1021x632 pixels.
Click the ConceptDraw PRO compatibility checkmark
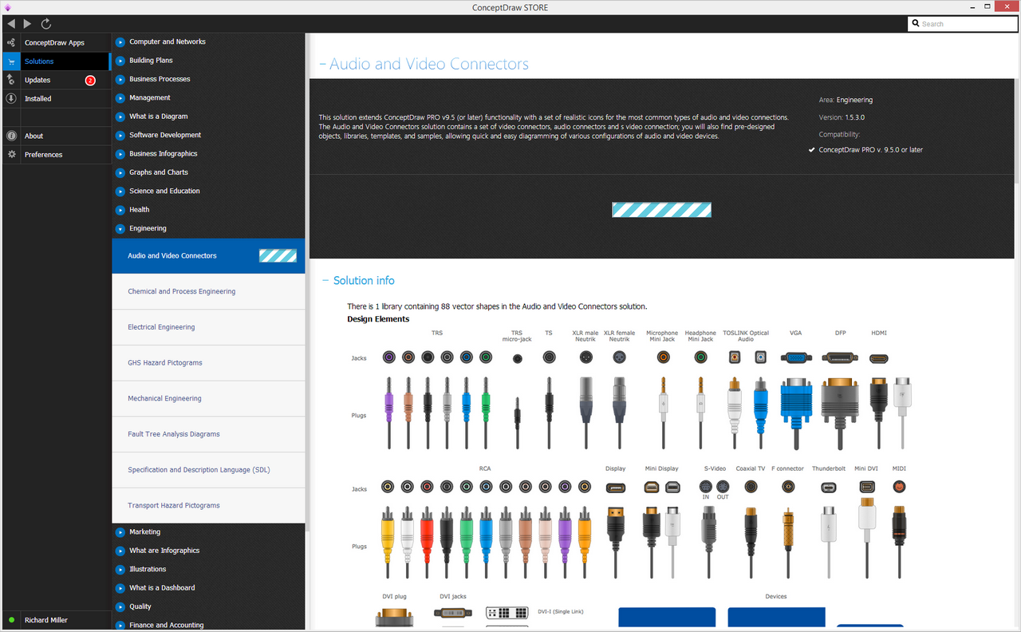coord(812,149)
